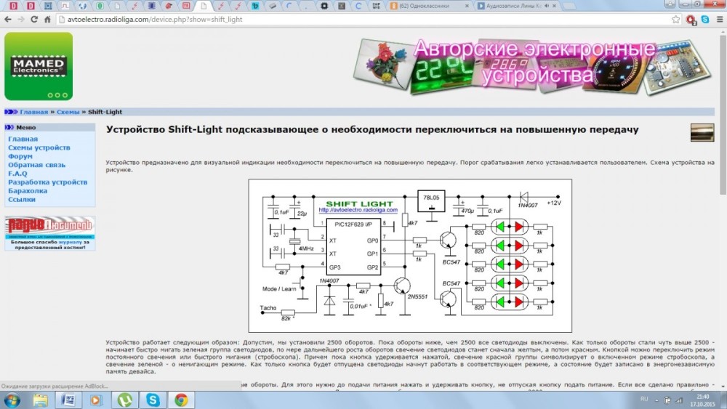This screenshot has height=409, width=727.
Task: Click the page heading Устройство Shift-Light
Action: (x=372, y=130)
